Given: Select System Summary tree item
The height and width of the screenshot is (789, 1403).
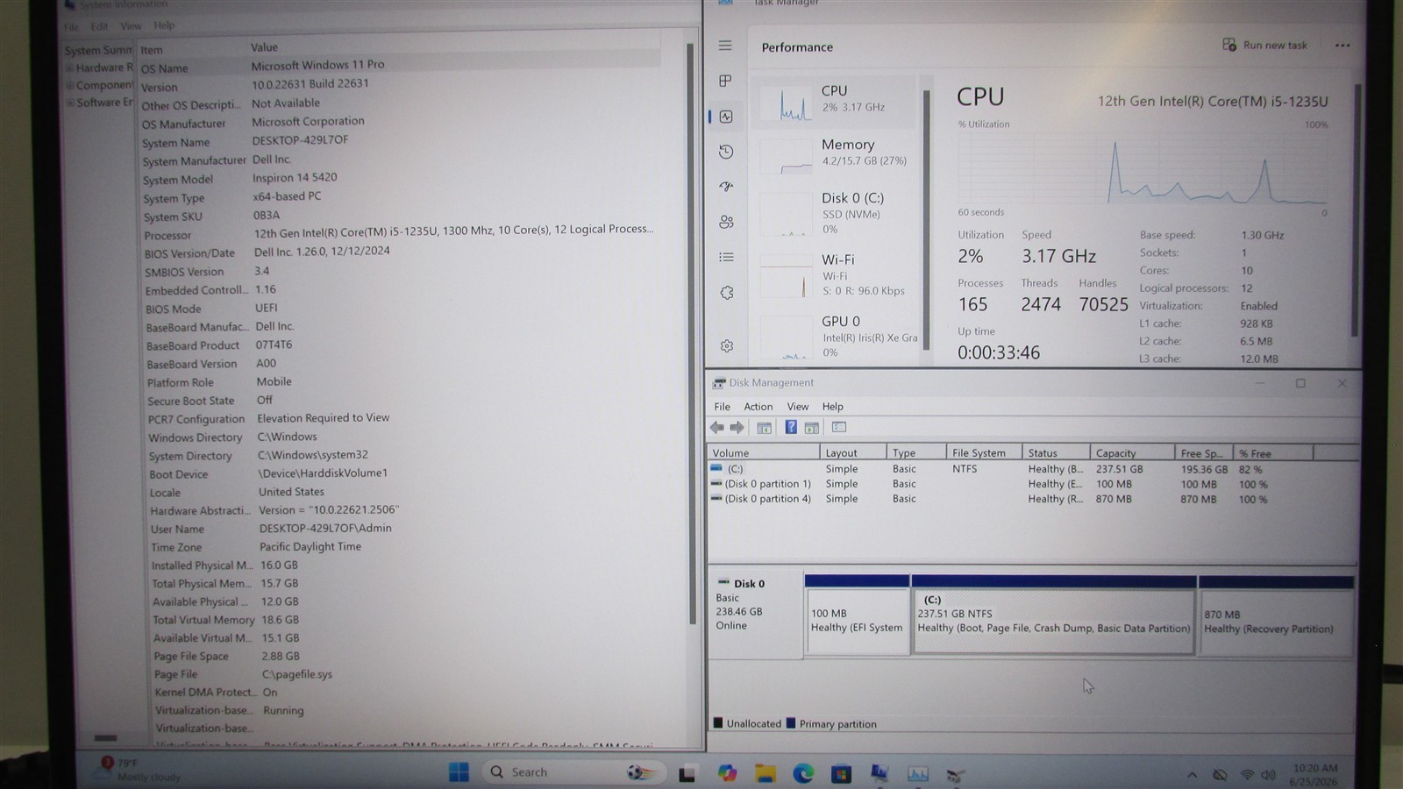Looking at the screenshot, I should (x=97, y=51).
